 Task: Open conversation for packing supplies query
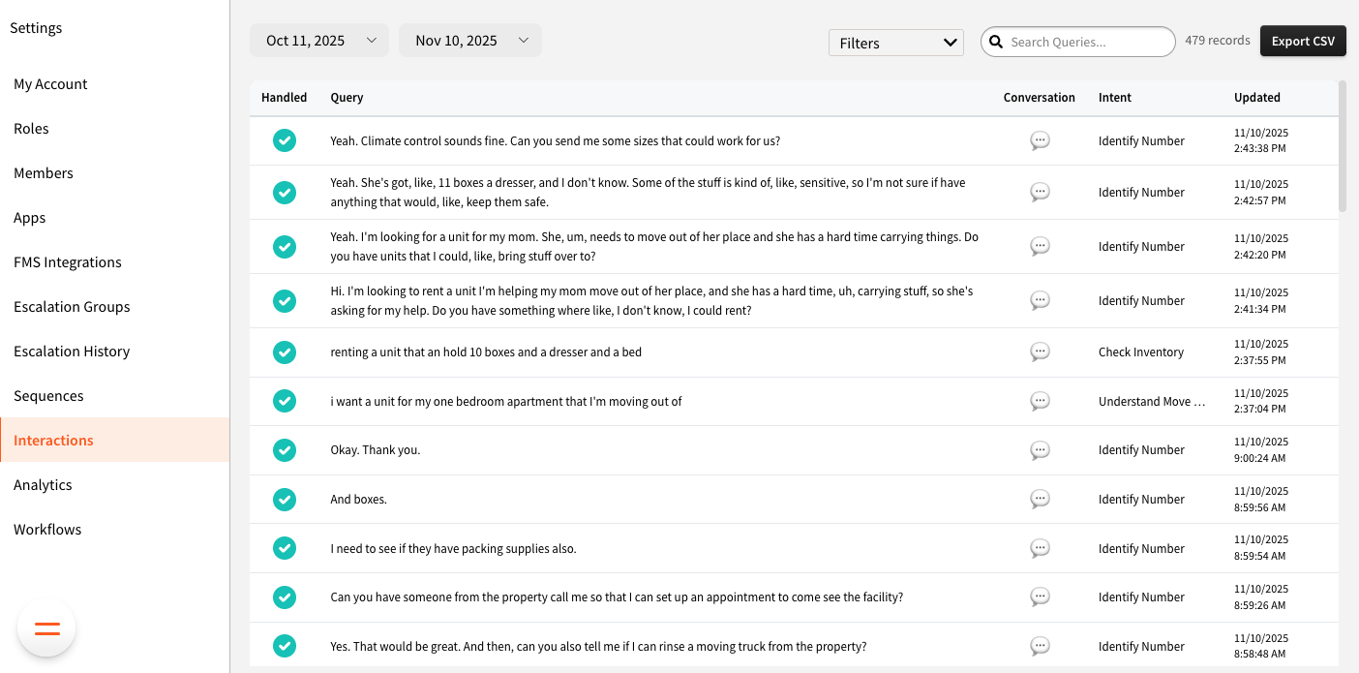[x=1040, y=549]
